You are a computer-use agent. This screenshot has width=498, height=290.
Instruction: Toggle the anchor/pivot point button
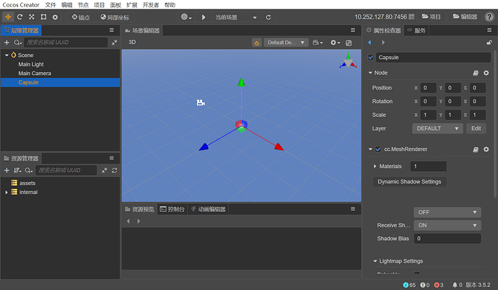coord(81,17)
